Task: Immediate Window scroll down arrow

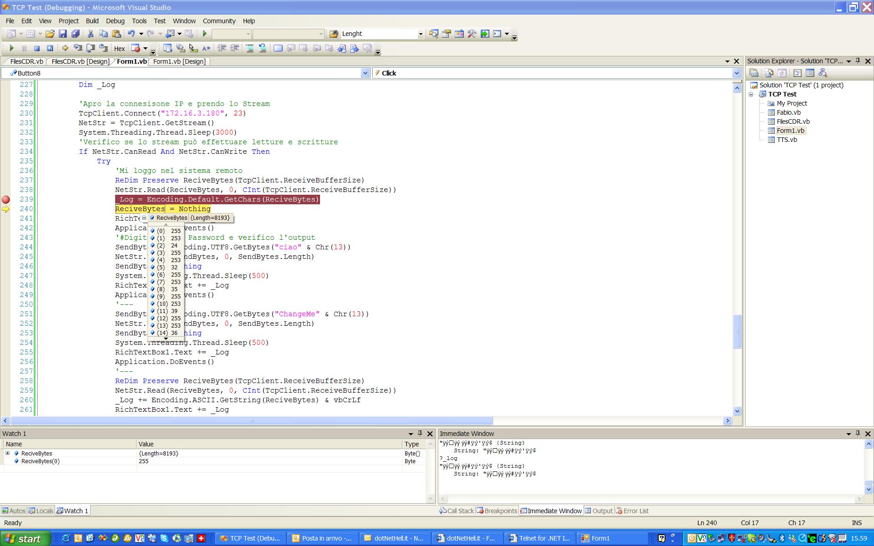Action: click(x=868, y=490)
